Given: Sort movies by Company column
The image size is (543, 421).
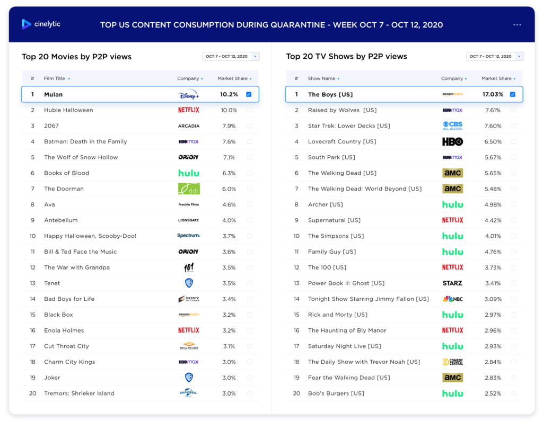Looking at the screenshot, I should tap(190, 78).
